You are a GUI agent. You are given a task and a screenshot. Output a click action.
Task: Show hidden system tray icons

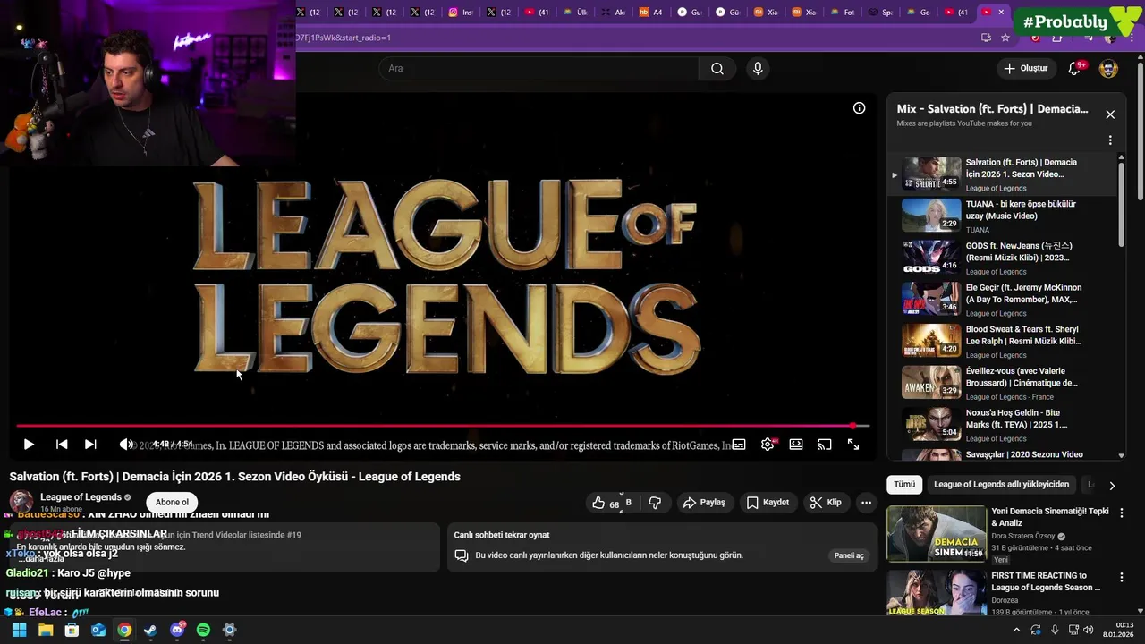pyautogui.click(x=1016, y=630)
